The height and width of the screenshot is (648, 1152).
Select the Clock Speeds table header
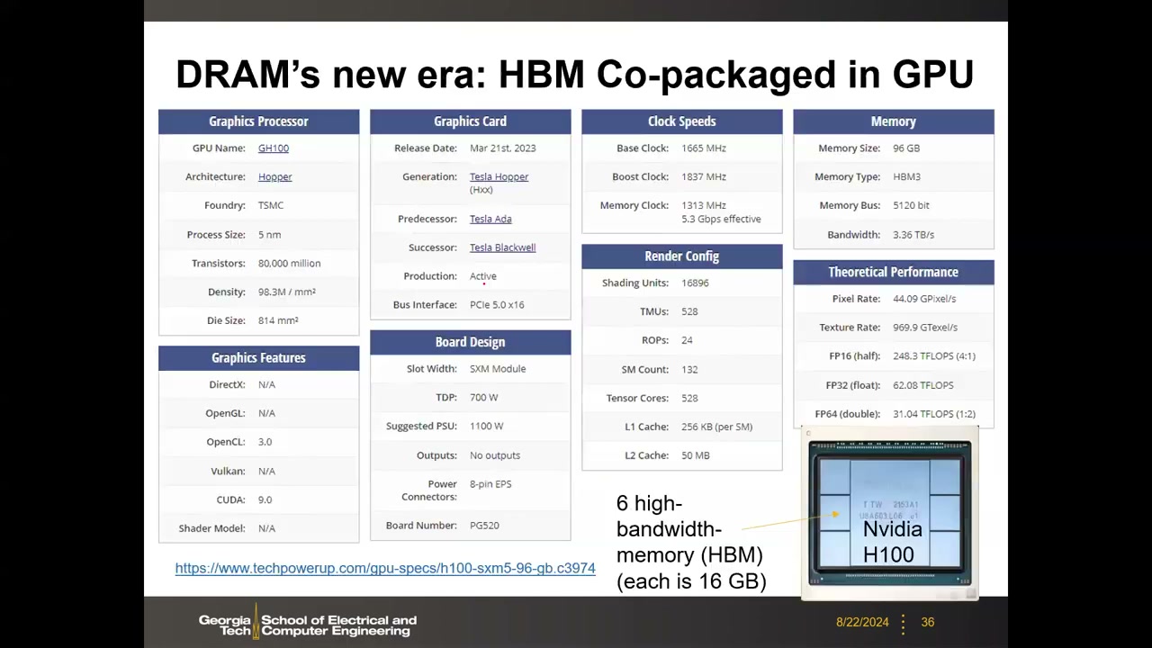tap(681, 121)
